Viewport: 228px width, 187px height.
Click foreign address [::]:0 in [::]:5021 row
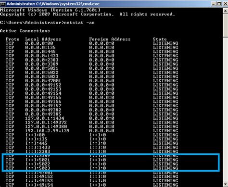pos(98,160)
